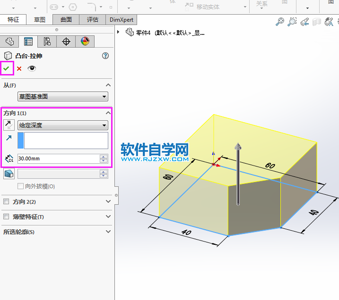Switch to the Surfaces tab

point(66,20)
